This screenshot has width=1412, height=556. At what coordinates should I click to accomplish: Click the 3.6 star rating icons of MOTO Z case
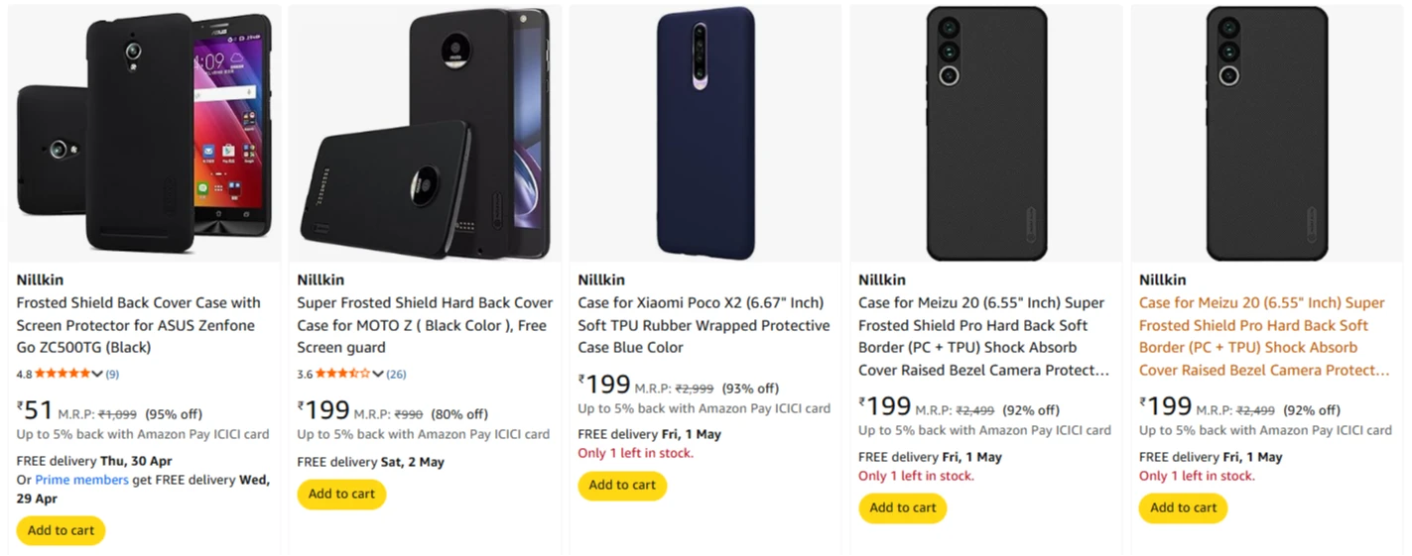343,375
